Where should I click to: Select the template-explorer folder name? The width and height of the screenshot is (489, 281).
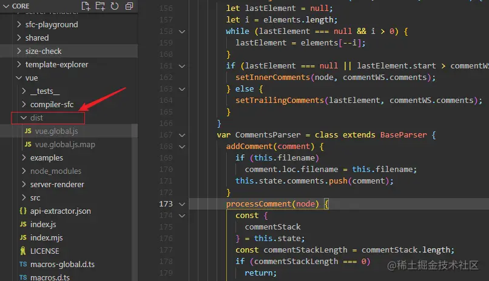56,64
